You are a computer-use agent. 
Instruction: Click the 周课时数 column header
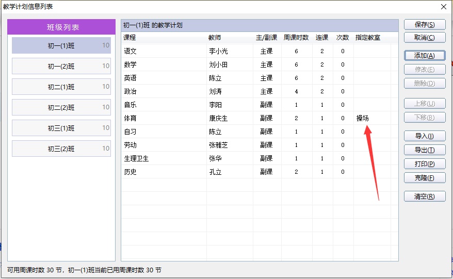click(296, 38)
